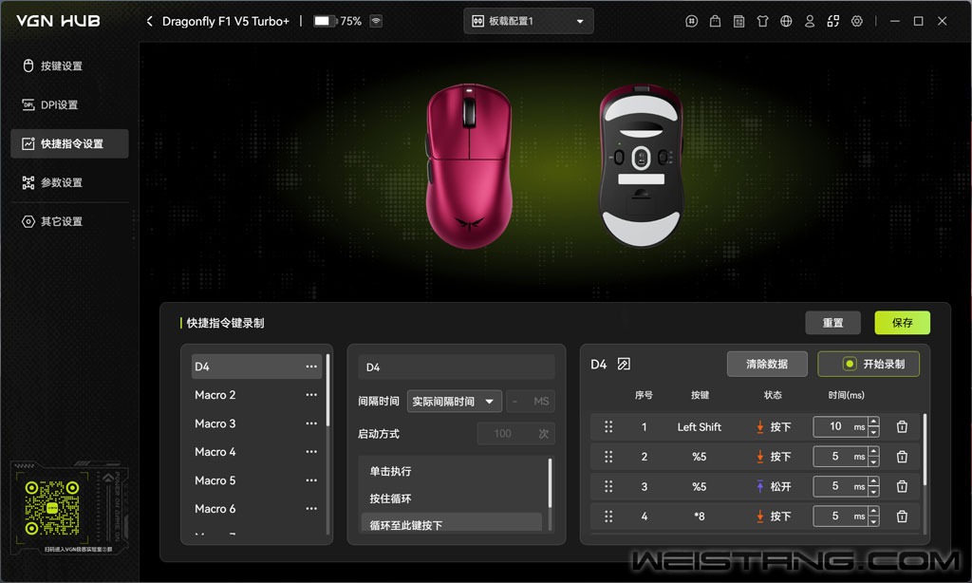The image size is (972, 583).
Task: Click the hash/community icon in top toolbar
Action: 692,21
